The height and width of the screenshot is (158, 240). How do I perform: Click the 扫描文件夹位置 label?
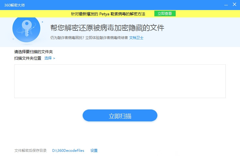pyautogui.click(x=28, y=58)
